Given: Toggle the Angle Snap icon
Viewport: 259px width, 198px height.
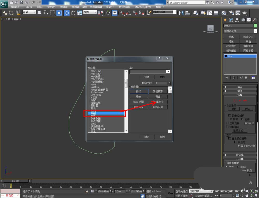Looking at the screenshot, I should [x=129, y=13].
